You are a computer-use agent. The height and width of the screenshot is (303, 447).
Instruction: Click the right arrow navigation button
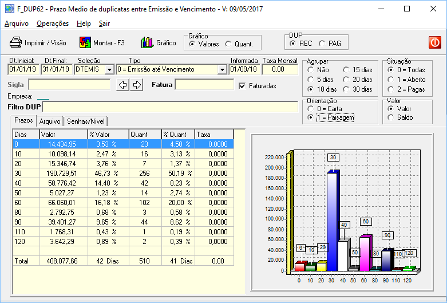(x=137, y=85)
